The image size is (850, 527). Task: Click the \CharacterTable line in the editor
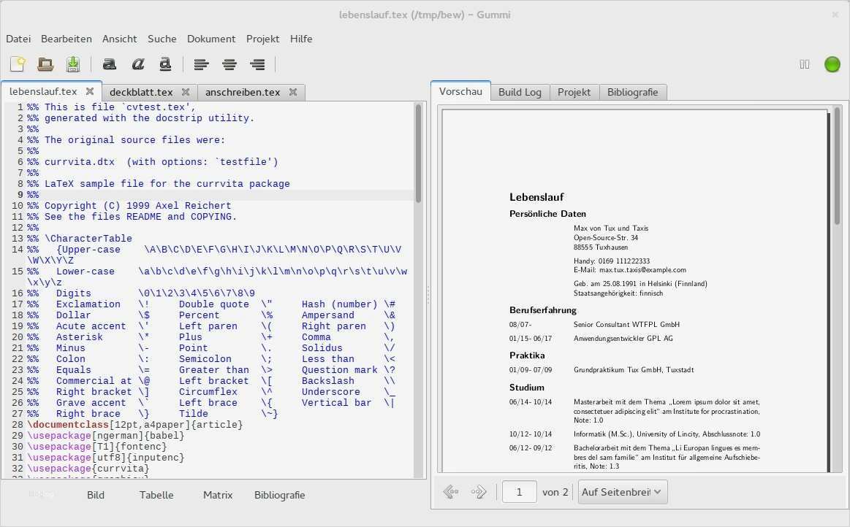[x=80, y=238]
